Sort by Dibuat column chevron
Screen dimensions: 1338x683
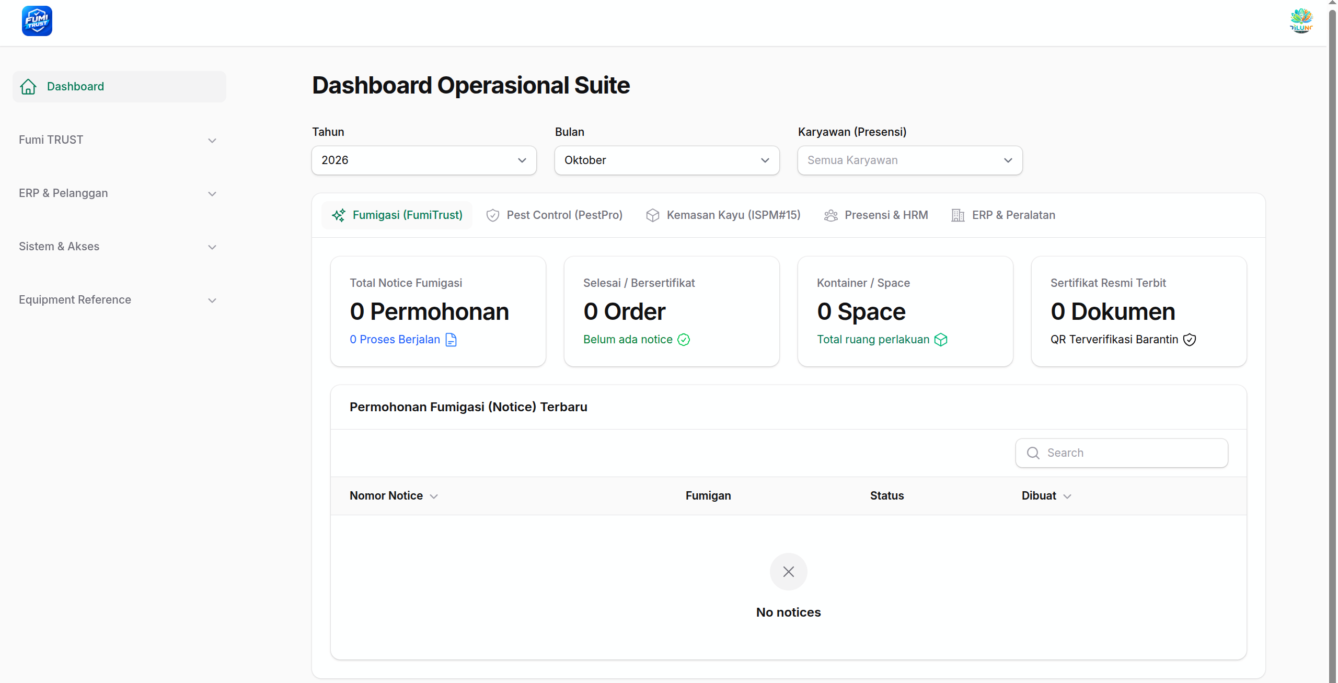[x=1067, y=496]
